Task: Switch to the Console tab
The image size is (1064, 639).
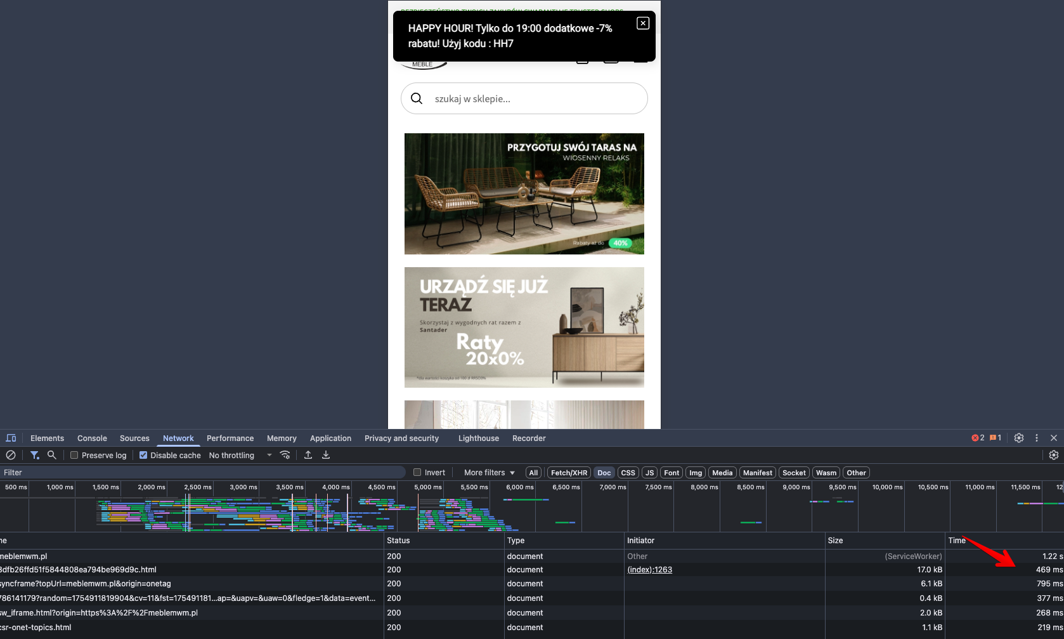Action: click(92, 438)
